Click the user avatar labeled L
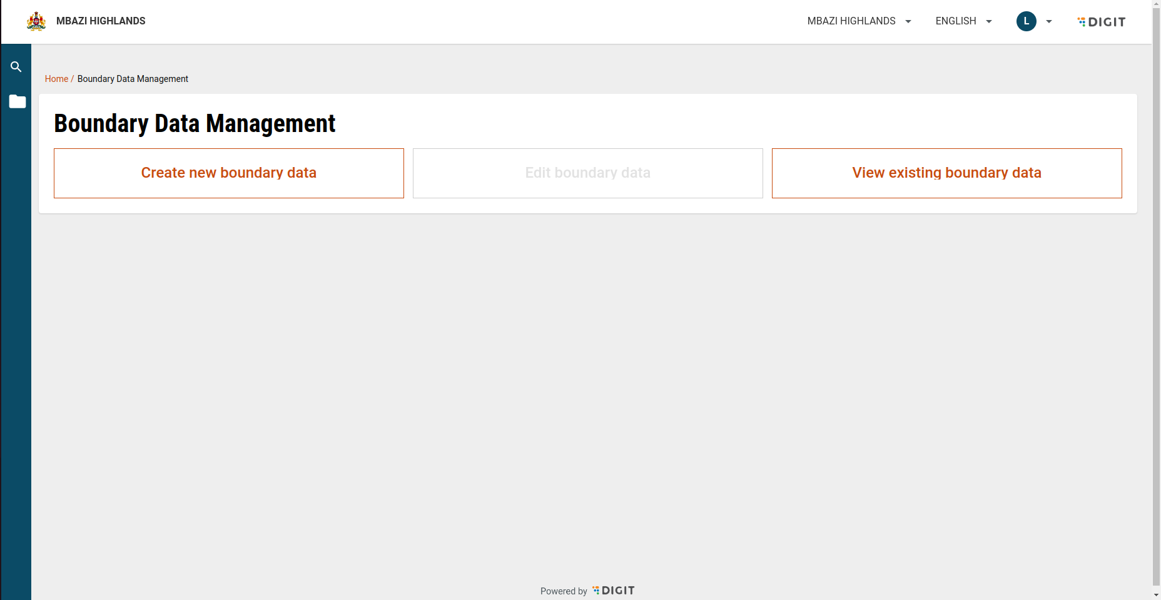1161x600 pixels. 1026,21
